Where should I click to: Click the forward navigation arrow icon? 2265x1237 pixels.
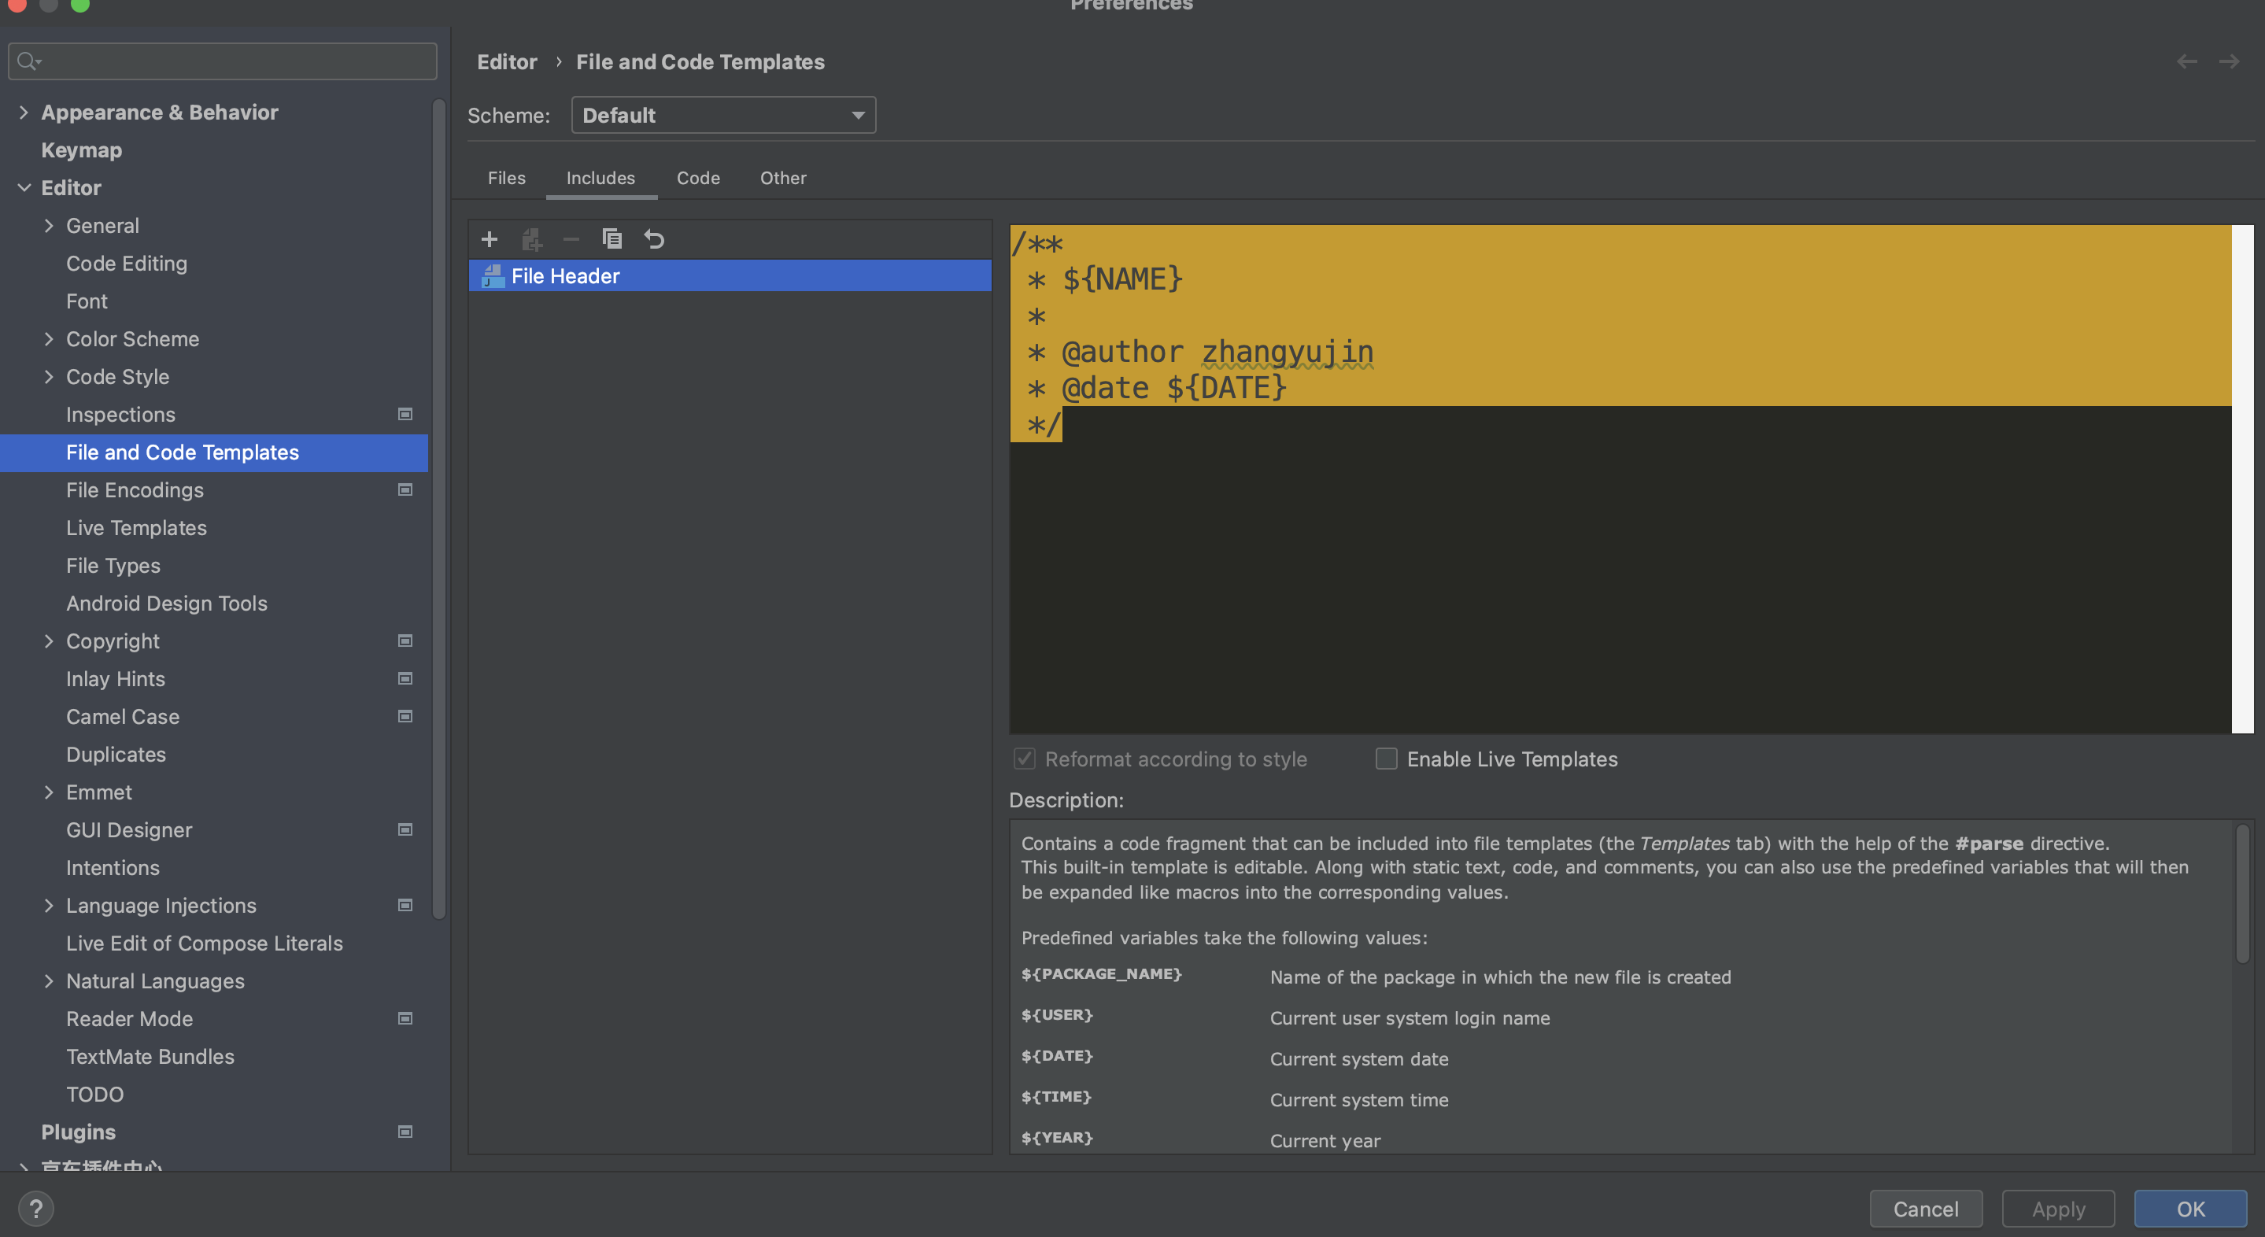click(x=2229, y=61)
